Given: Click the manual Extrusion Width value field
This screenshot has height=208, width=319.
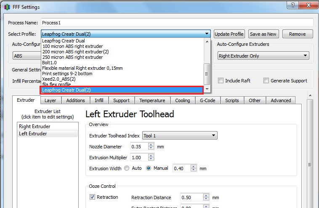Looking at the screenshot, I should 182,169.
